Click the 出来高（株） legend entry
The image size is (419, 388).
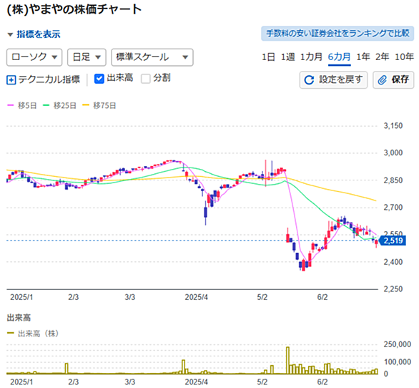33,334
